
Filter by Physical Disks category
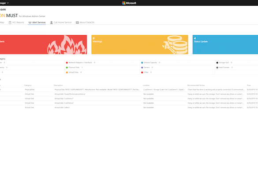tap(74, 67)
